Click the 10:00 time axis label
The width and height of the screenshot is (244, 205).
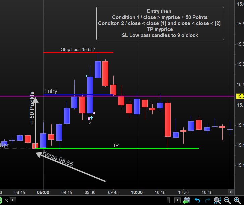pyautogui.click(x=137, y=192)
